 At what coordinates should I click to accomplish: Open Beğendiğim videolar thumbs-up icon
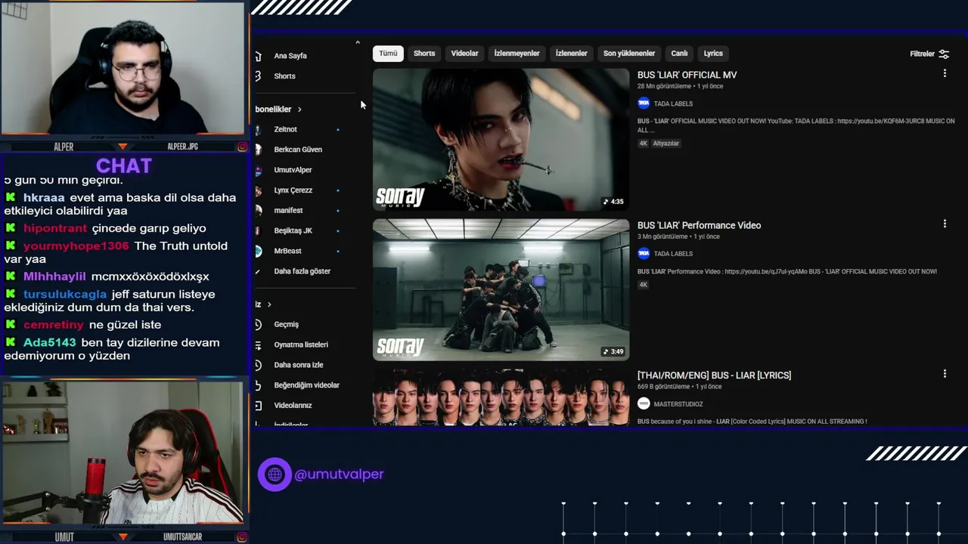click(x=258, y=385)
